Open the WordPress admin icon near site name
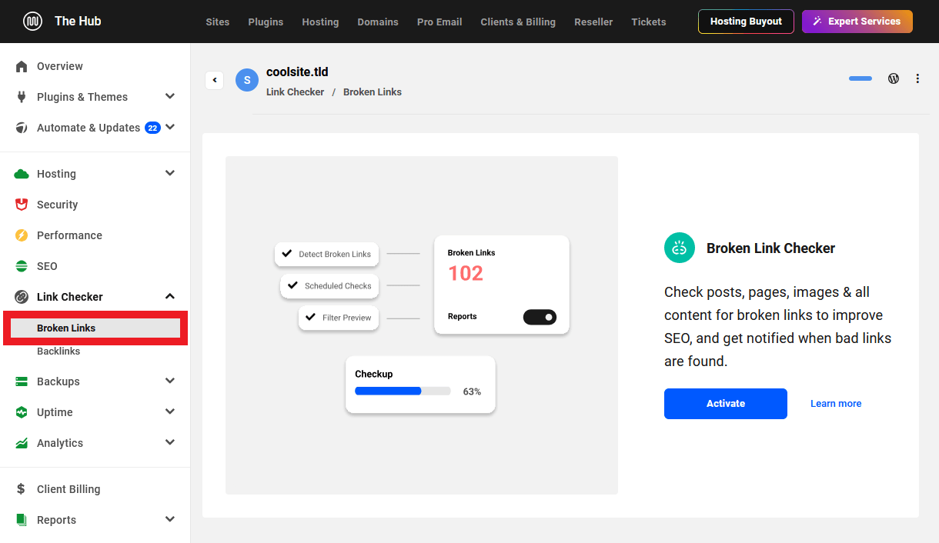 (893, 78)
